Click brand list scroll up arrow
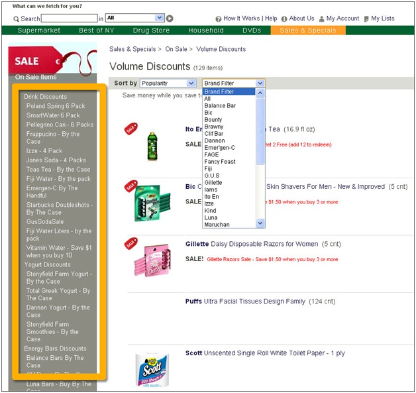Screen dimensions: 416x393 [260, 93]
